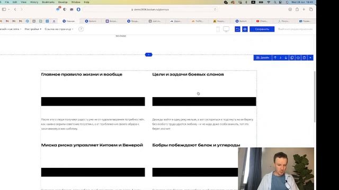Click the battery status icon
339x190 pixels.
pos(261,2)
